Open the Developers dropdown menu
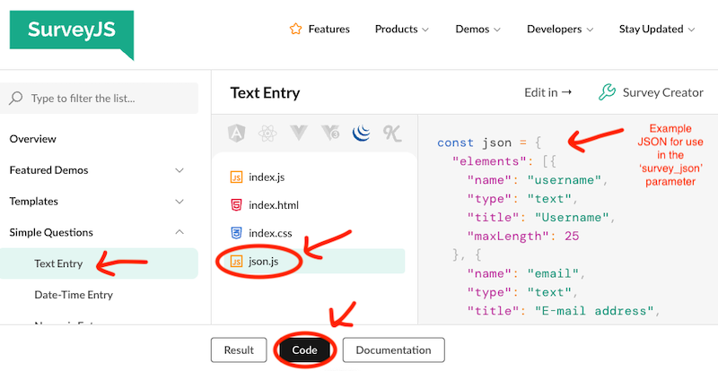 click(x=559, y=30)
